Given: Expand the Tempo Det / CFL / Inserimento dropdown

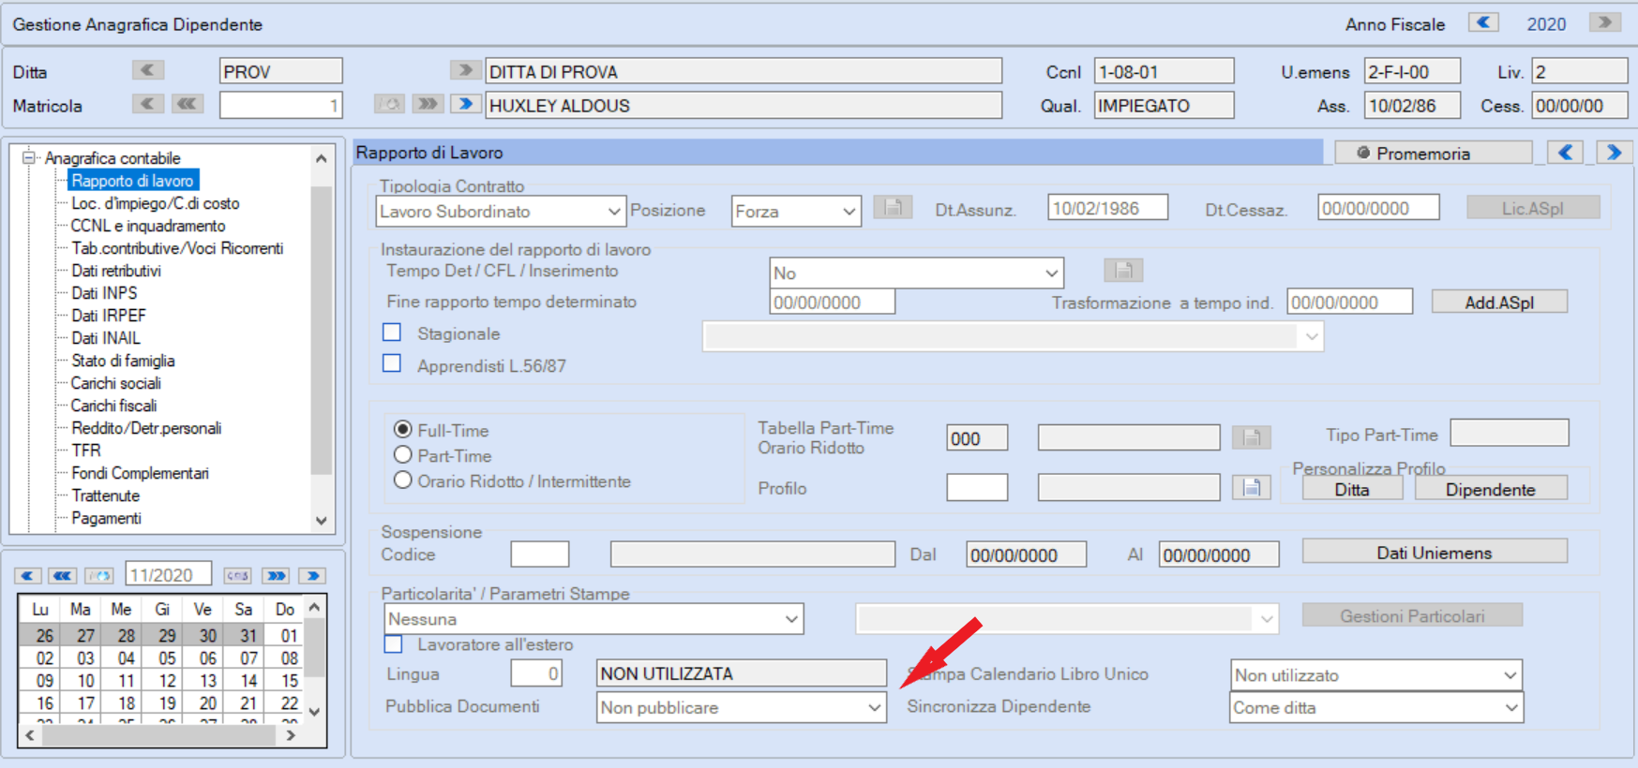Looking at the screenshot, I should click(916, 273).
